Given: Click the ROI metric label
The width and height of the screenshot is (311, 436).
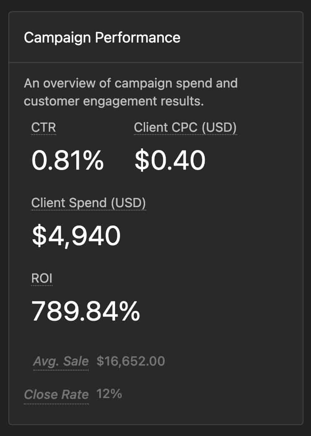Looking at the screenshot, I should [42, 278].
